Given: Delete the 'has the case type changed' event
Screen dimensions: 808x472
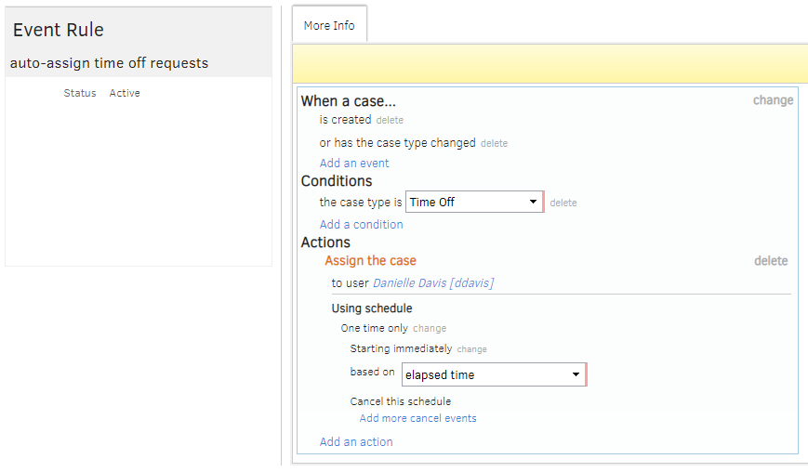Looking at the screenshot, I should click(494, 144).
